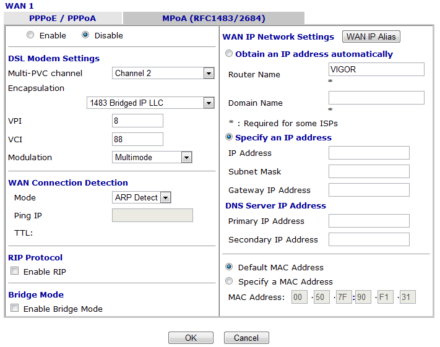Select the Enable radio button
The width and height of the screenshot is (440, 347).
point(31,35)
